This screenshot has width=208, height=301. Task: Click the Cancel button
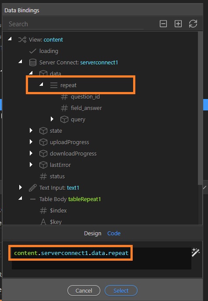point(84,290)
